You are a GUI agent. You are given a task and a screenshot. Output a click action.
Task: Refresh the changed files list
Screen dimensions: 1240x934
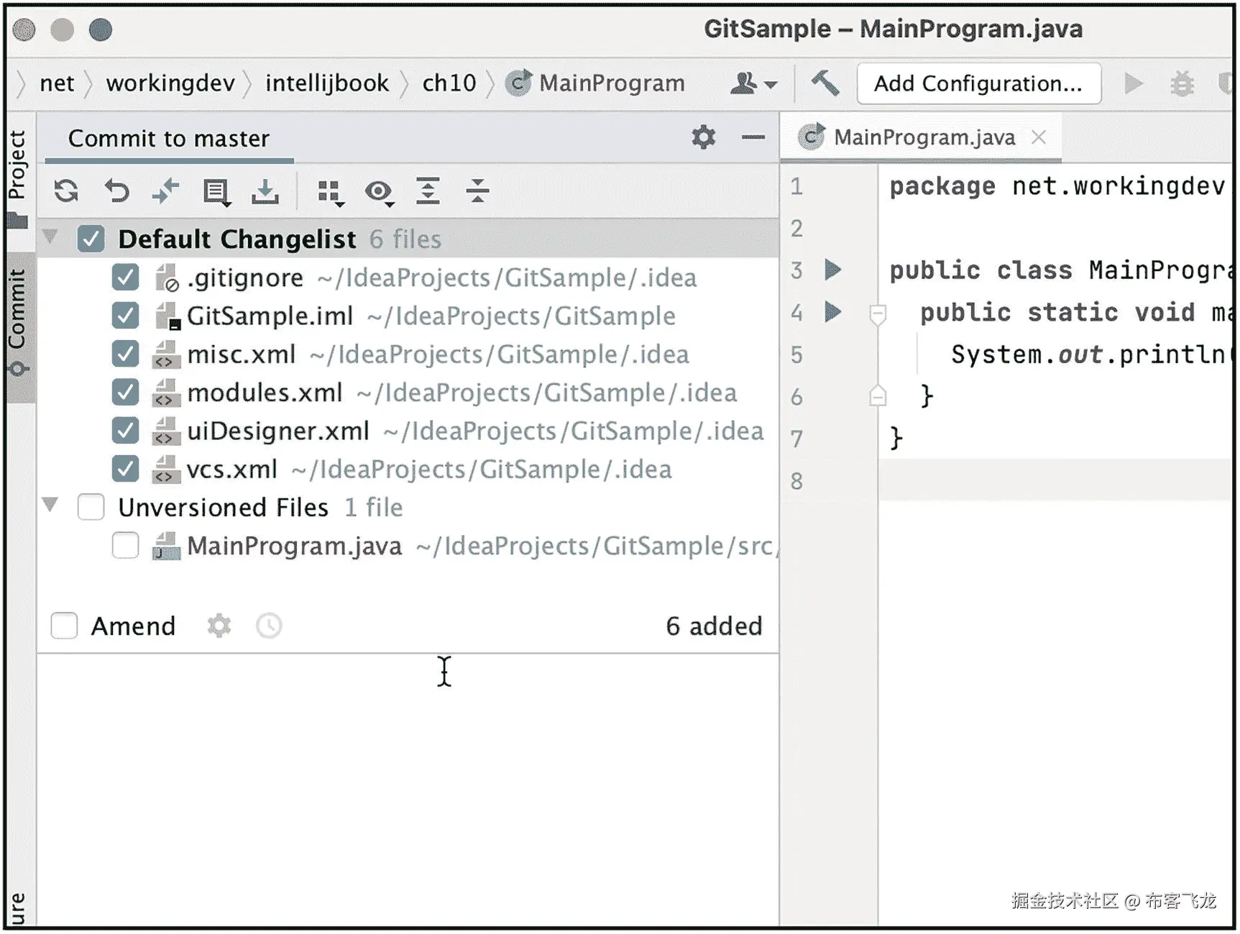65,191
